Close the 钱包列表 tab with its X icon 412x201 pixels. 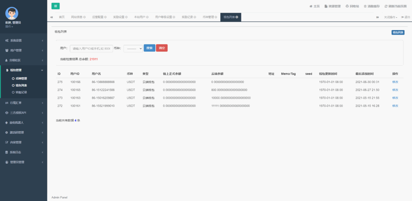click(x=237, y=17)
